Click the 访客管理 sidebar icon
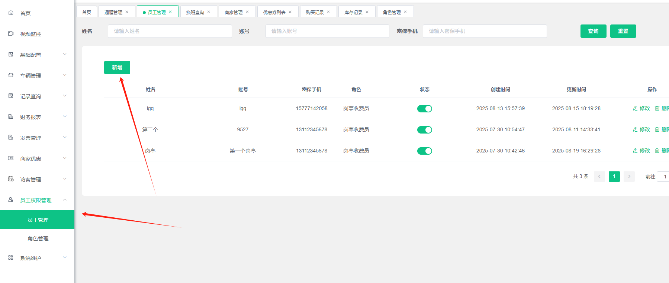The width and height of the screenshot is (669, 283). (11, 179)
